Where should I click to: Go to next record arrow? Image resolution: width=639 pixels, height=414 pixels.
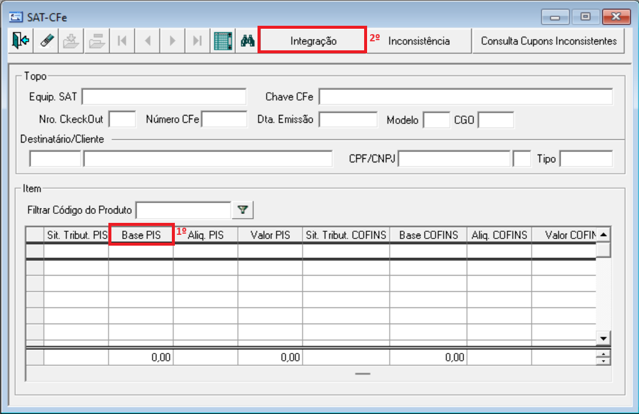click(172, 41)
